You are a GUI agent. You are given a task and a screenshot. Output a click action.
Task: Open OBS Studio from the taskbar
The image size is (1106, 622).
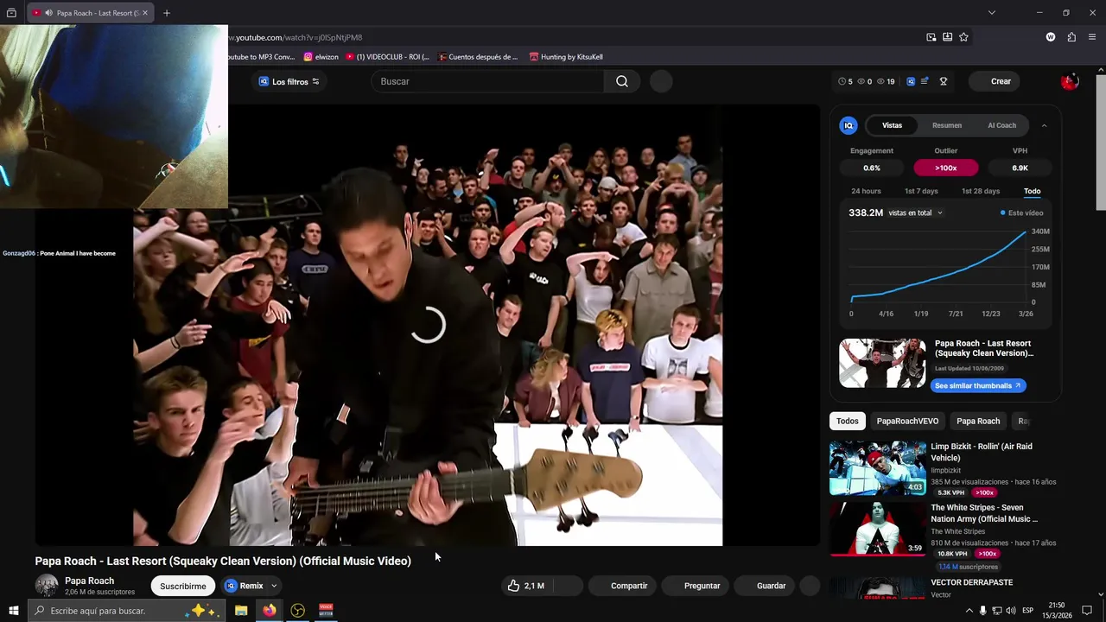point(298,611)
